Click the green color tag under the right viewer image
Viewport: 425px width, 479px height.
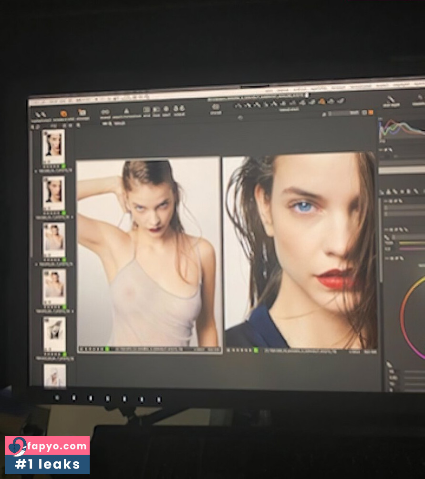click(256, 350)
